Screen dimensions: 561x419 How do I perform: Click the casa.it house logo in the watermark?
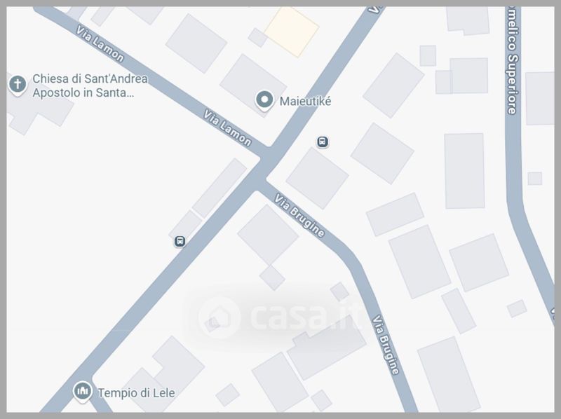click(219, 317)
